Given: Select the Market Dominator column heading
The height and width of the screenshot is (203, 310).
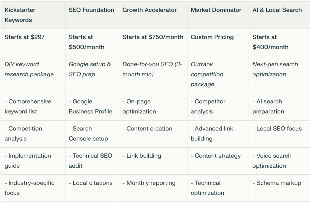Looking at the screenshot, I should [x=216, y=10].
